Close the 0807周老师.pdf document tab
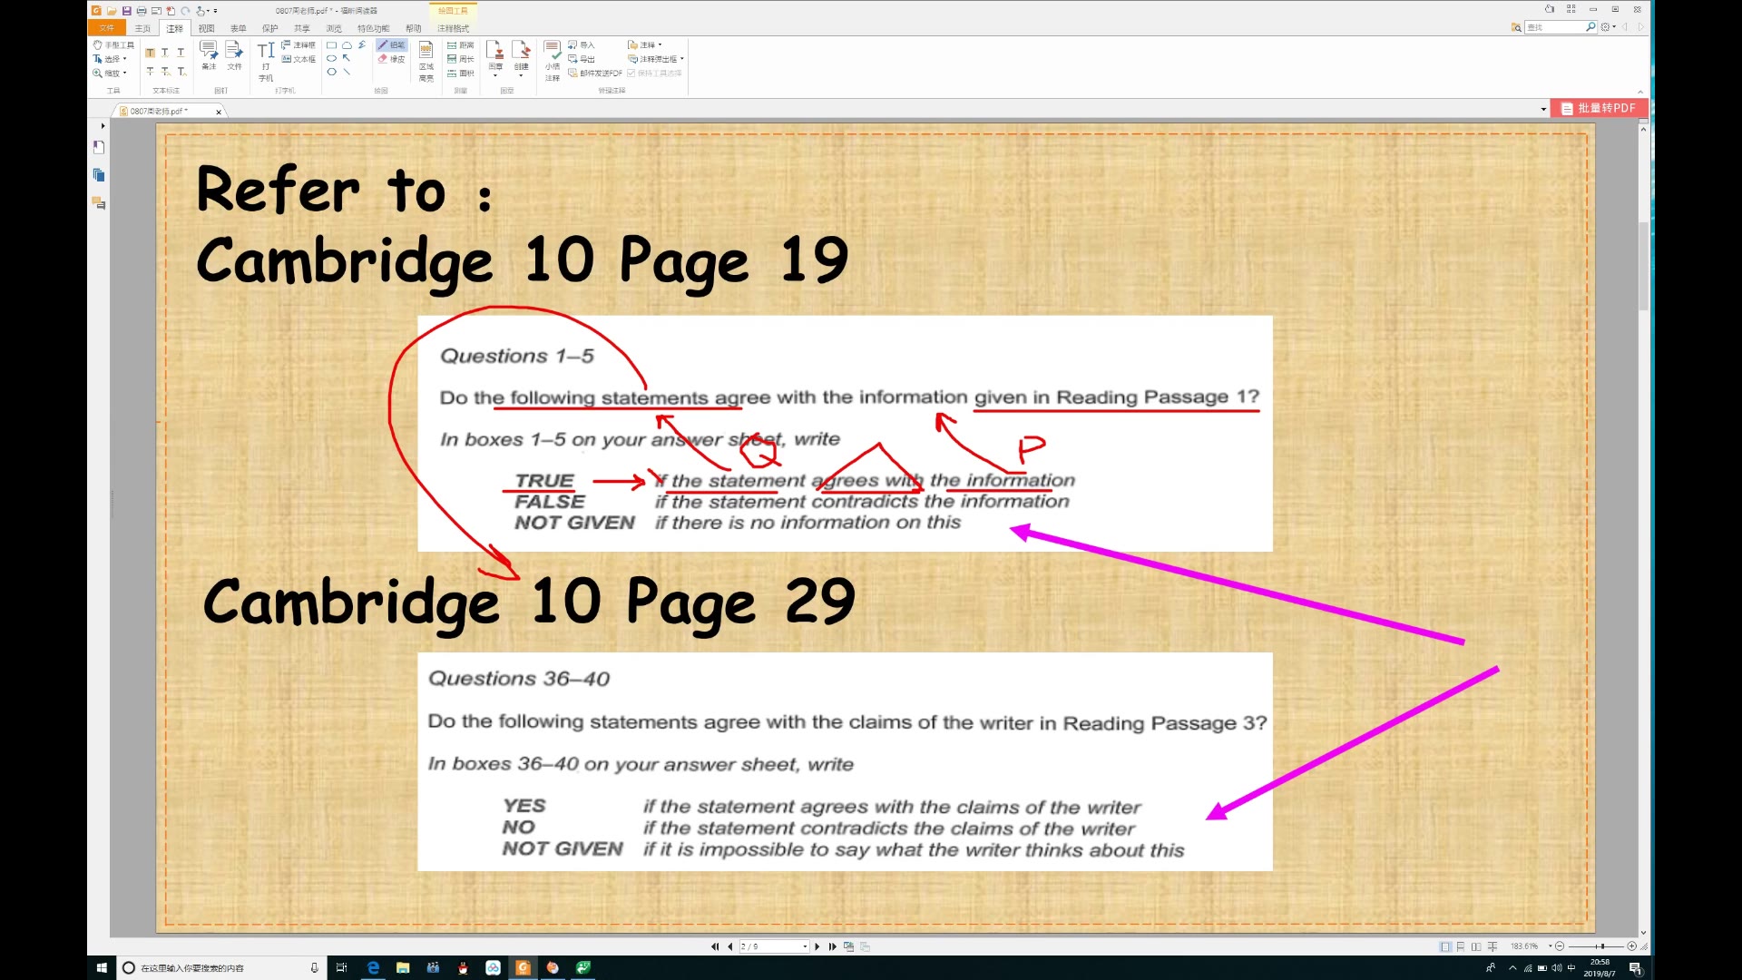The image size is (1742, 980). [x=219, y=112]
